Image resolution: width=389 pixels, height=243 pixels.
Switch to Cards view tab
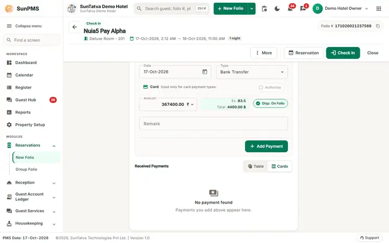coord(280,166)
